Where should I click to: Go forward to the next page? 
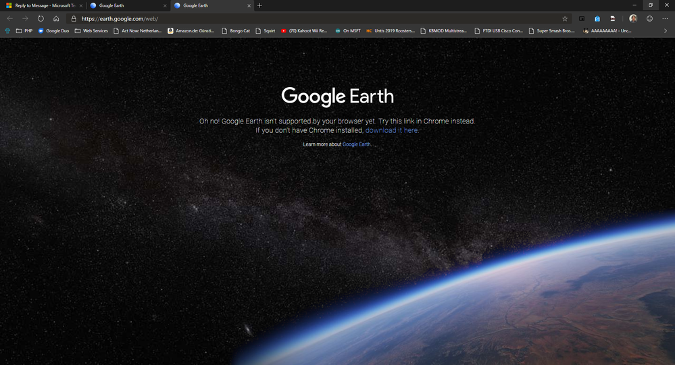point(25,18)
